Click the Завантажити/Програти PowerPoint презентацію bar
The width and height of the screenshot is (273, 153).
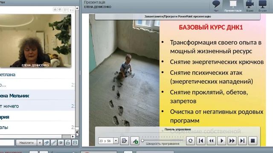tap(177, 17)
